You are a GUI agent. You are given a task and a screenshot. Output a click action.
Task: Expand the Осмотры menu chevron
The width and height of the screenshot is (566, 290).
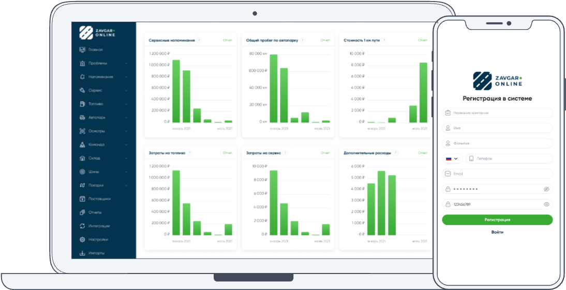[x=126, y=131]
